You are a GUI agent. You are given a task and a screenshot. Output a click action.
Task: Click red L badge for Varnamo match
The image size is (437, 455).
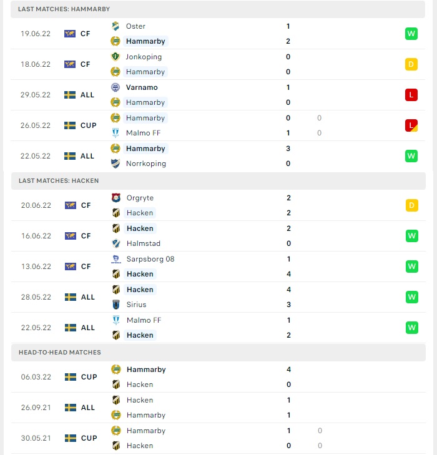coord(411,95)
